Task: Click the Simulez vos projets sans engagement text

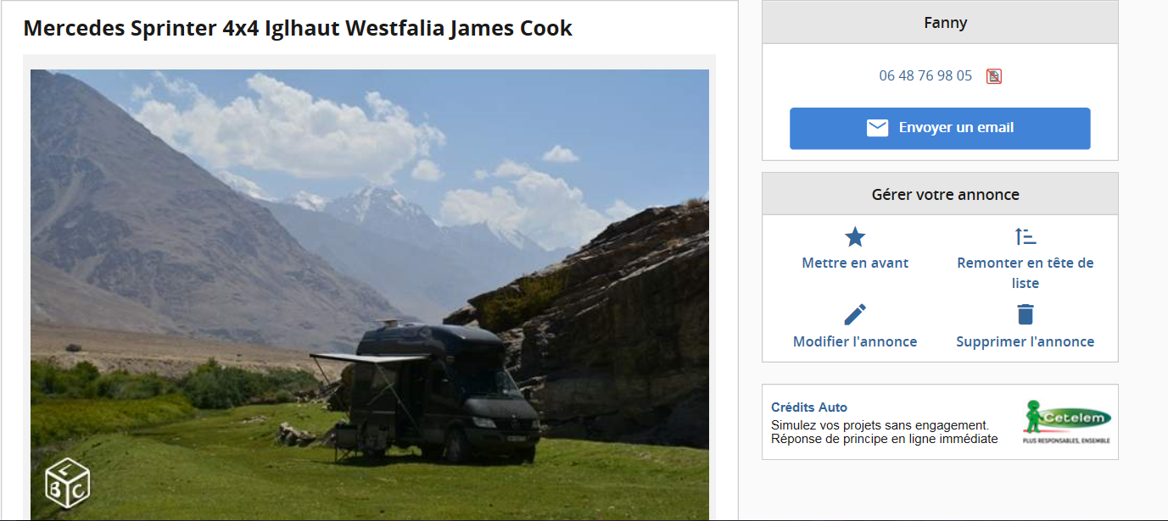Action: coord(880,424)
